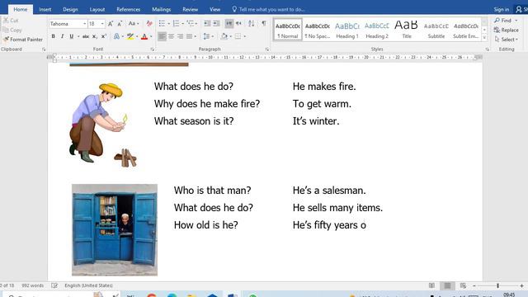Decrease paragraph indent

click(207, 23)
